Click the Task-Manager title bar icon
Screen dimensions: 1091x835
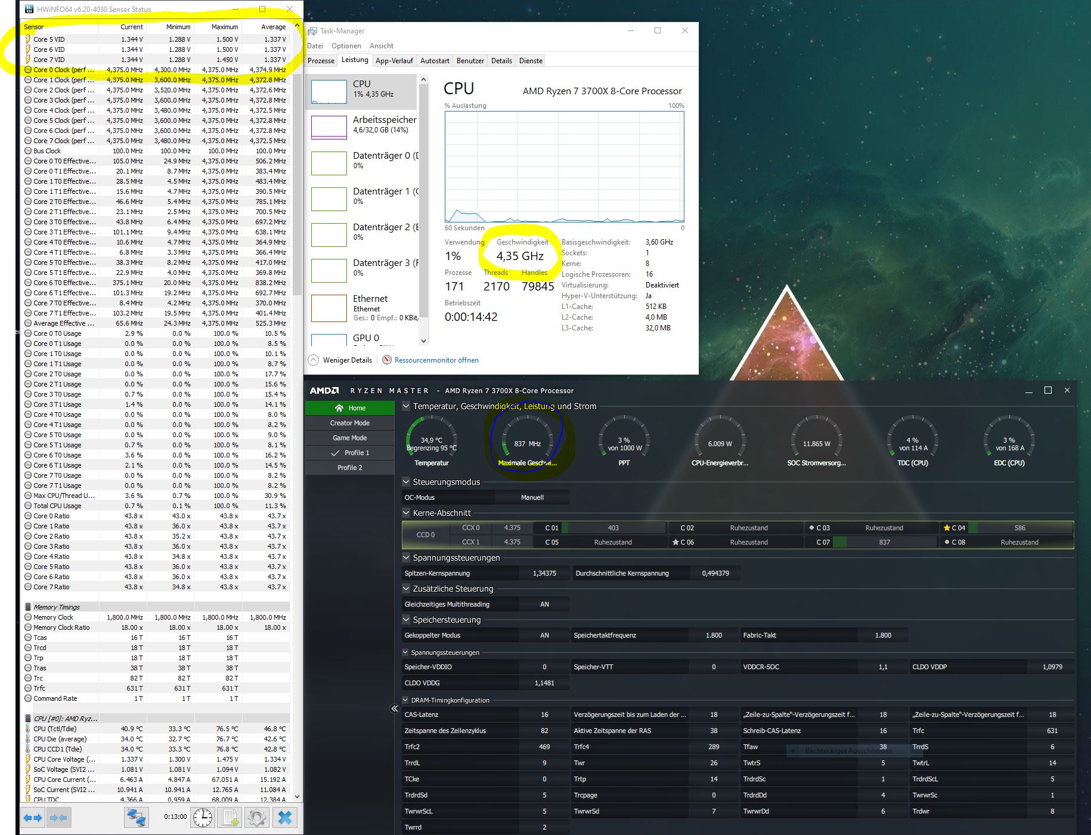(312, 31)
